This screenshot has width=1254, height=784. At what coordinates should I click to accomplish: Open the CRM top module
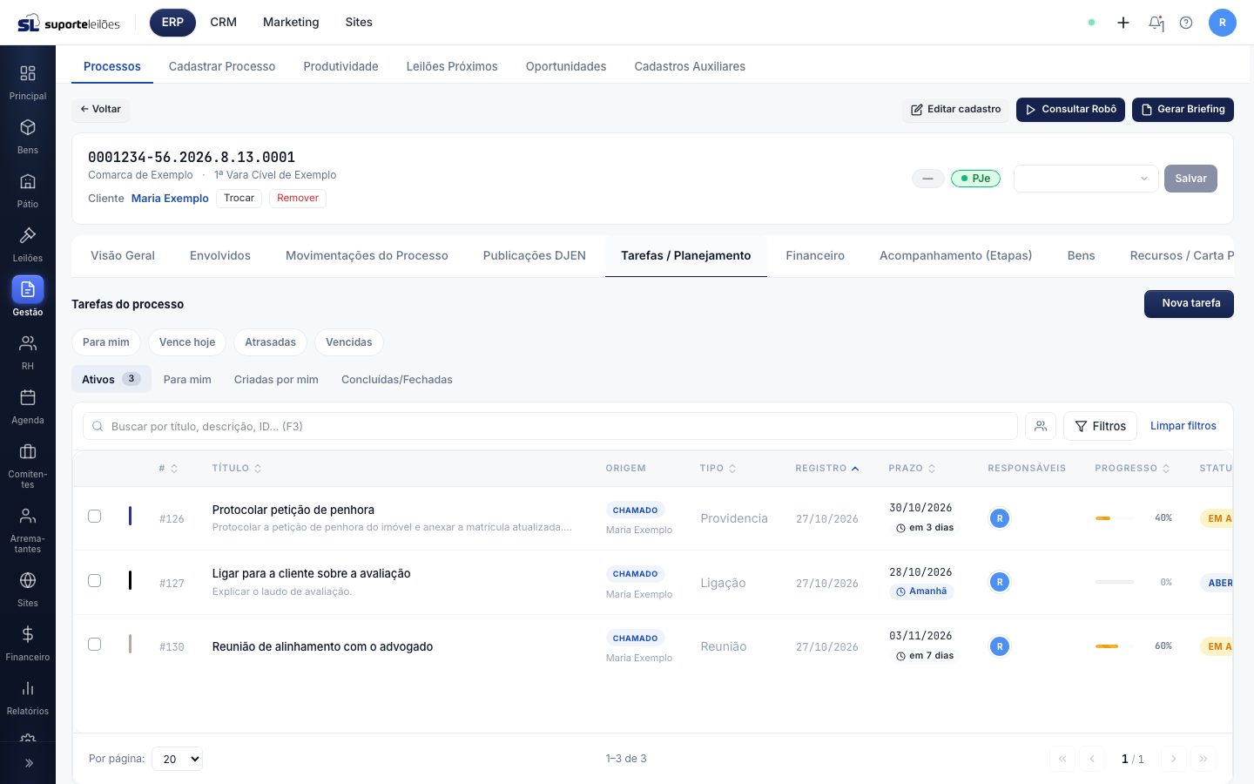click(x=223, y=23)
